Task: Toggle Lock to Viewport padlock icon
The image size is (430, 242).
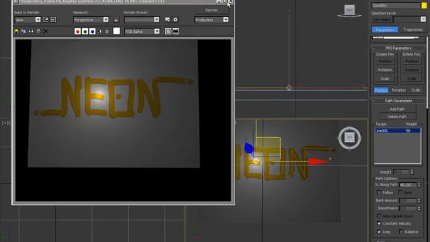Action: point(116,19)
